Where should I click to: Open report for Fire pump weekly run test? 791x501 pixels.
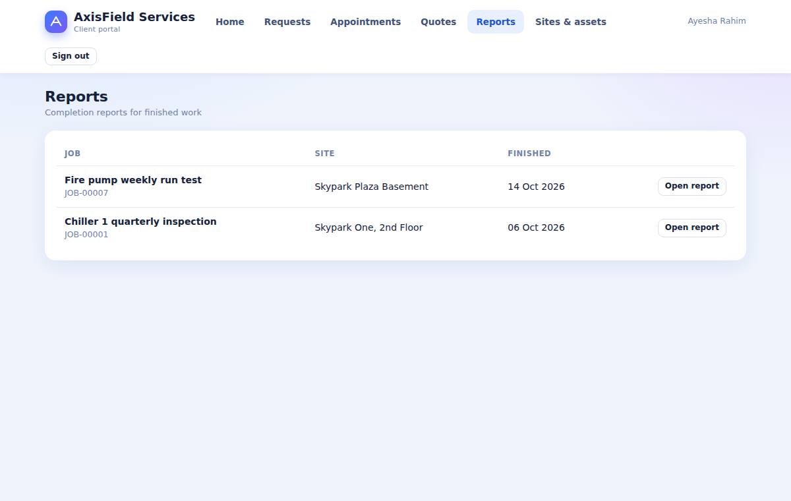(x=692, y=186)
